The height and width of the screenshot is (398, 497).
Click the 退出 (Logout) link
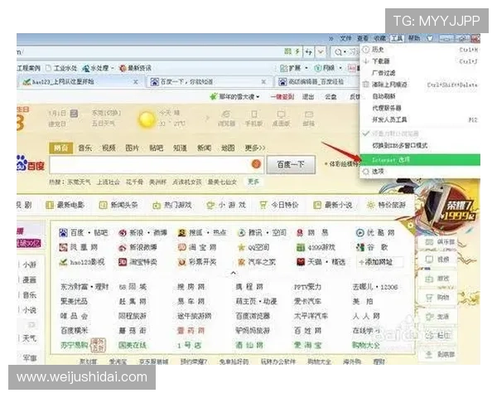point(308,96)
